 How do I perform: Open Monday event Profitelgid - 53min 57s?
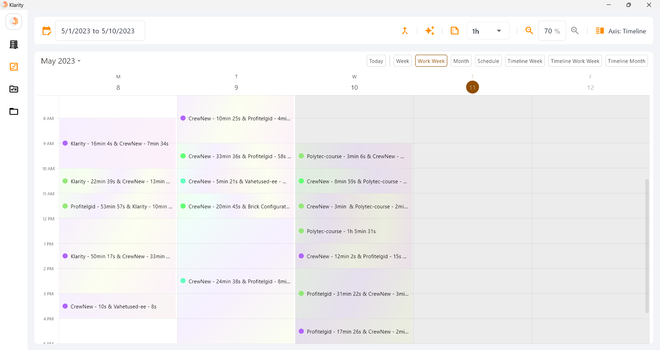(118, 206)
